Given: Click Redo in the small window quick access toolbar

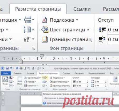Looking at the screenshot, I should point(17,68).
